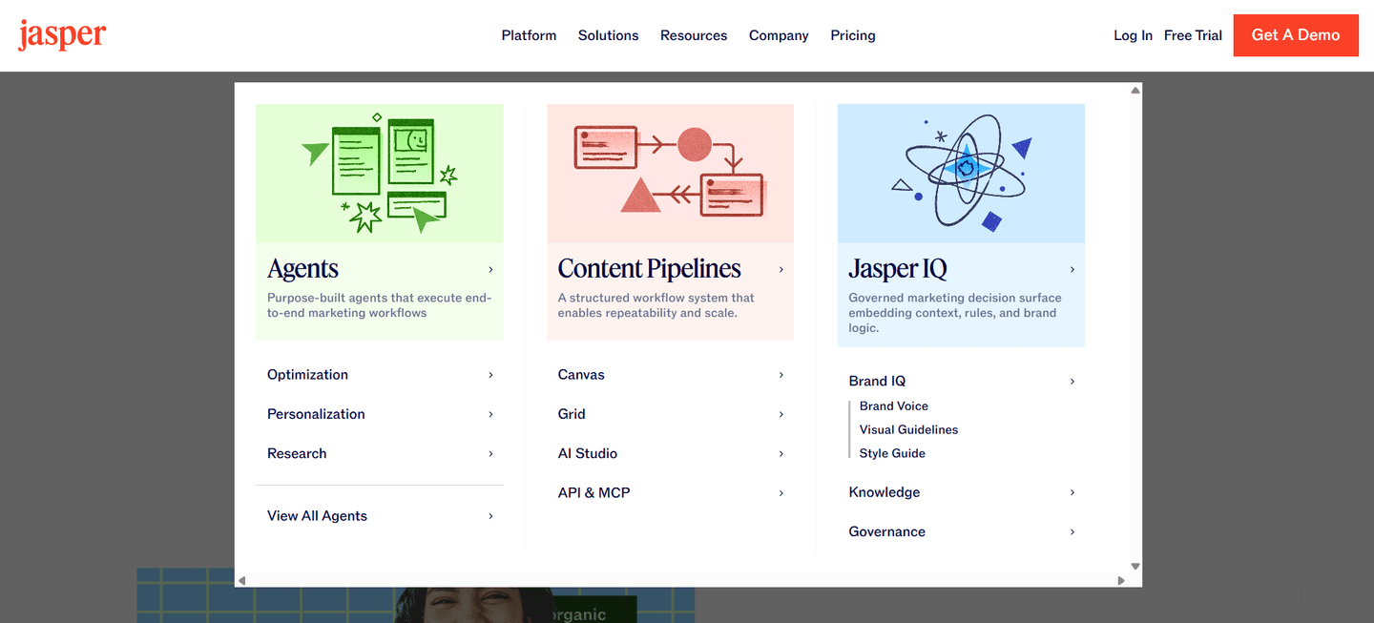Viewport: 1374px width, 623px height.
Task: Click the Content Pipelines description text
Action: pos(656,305)
